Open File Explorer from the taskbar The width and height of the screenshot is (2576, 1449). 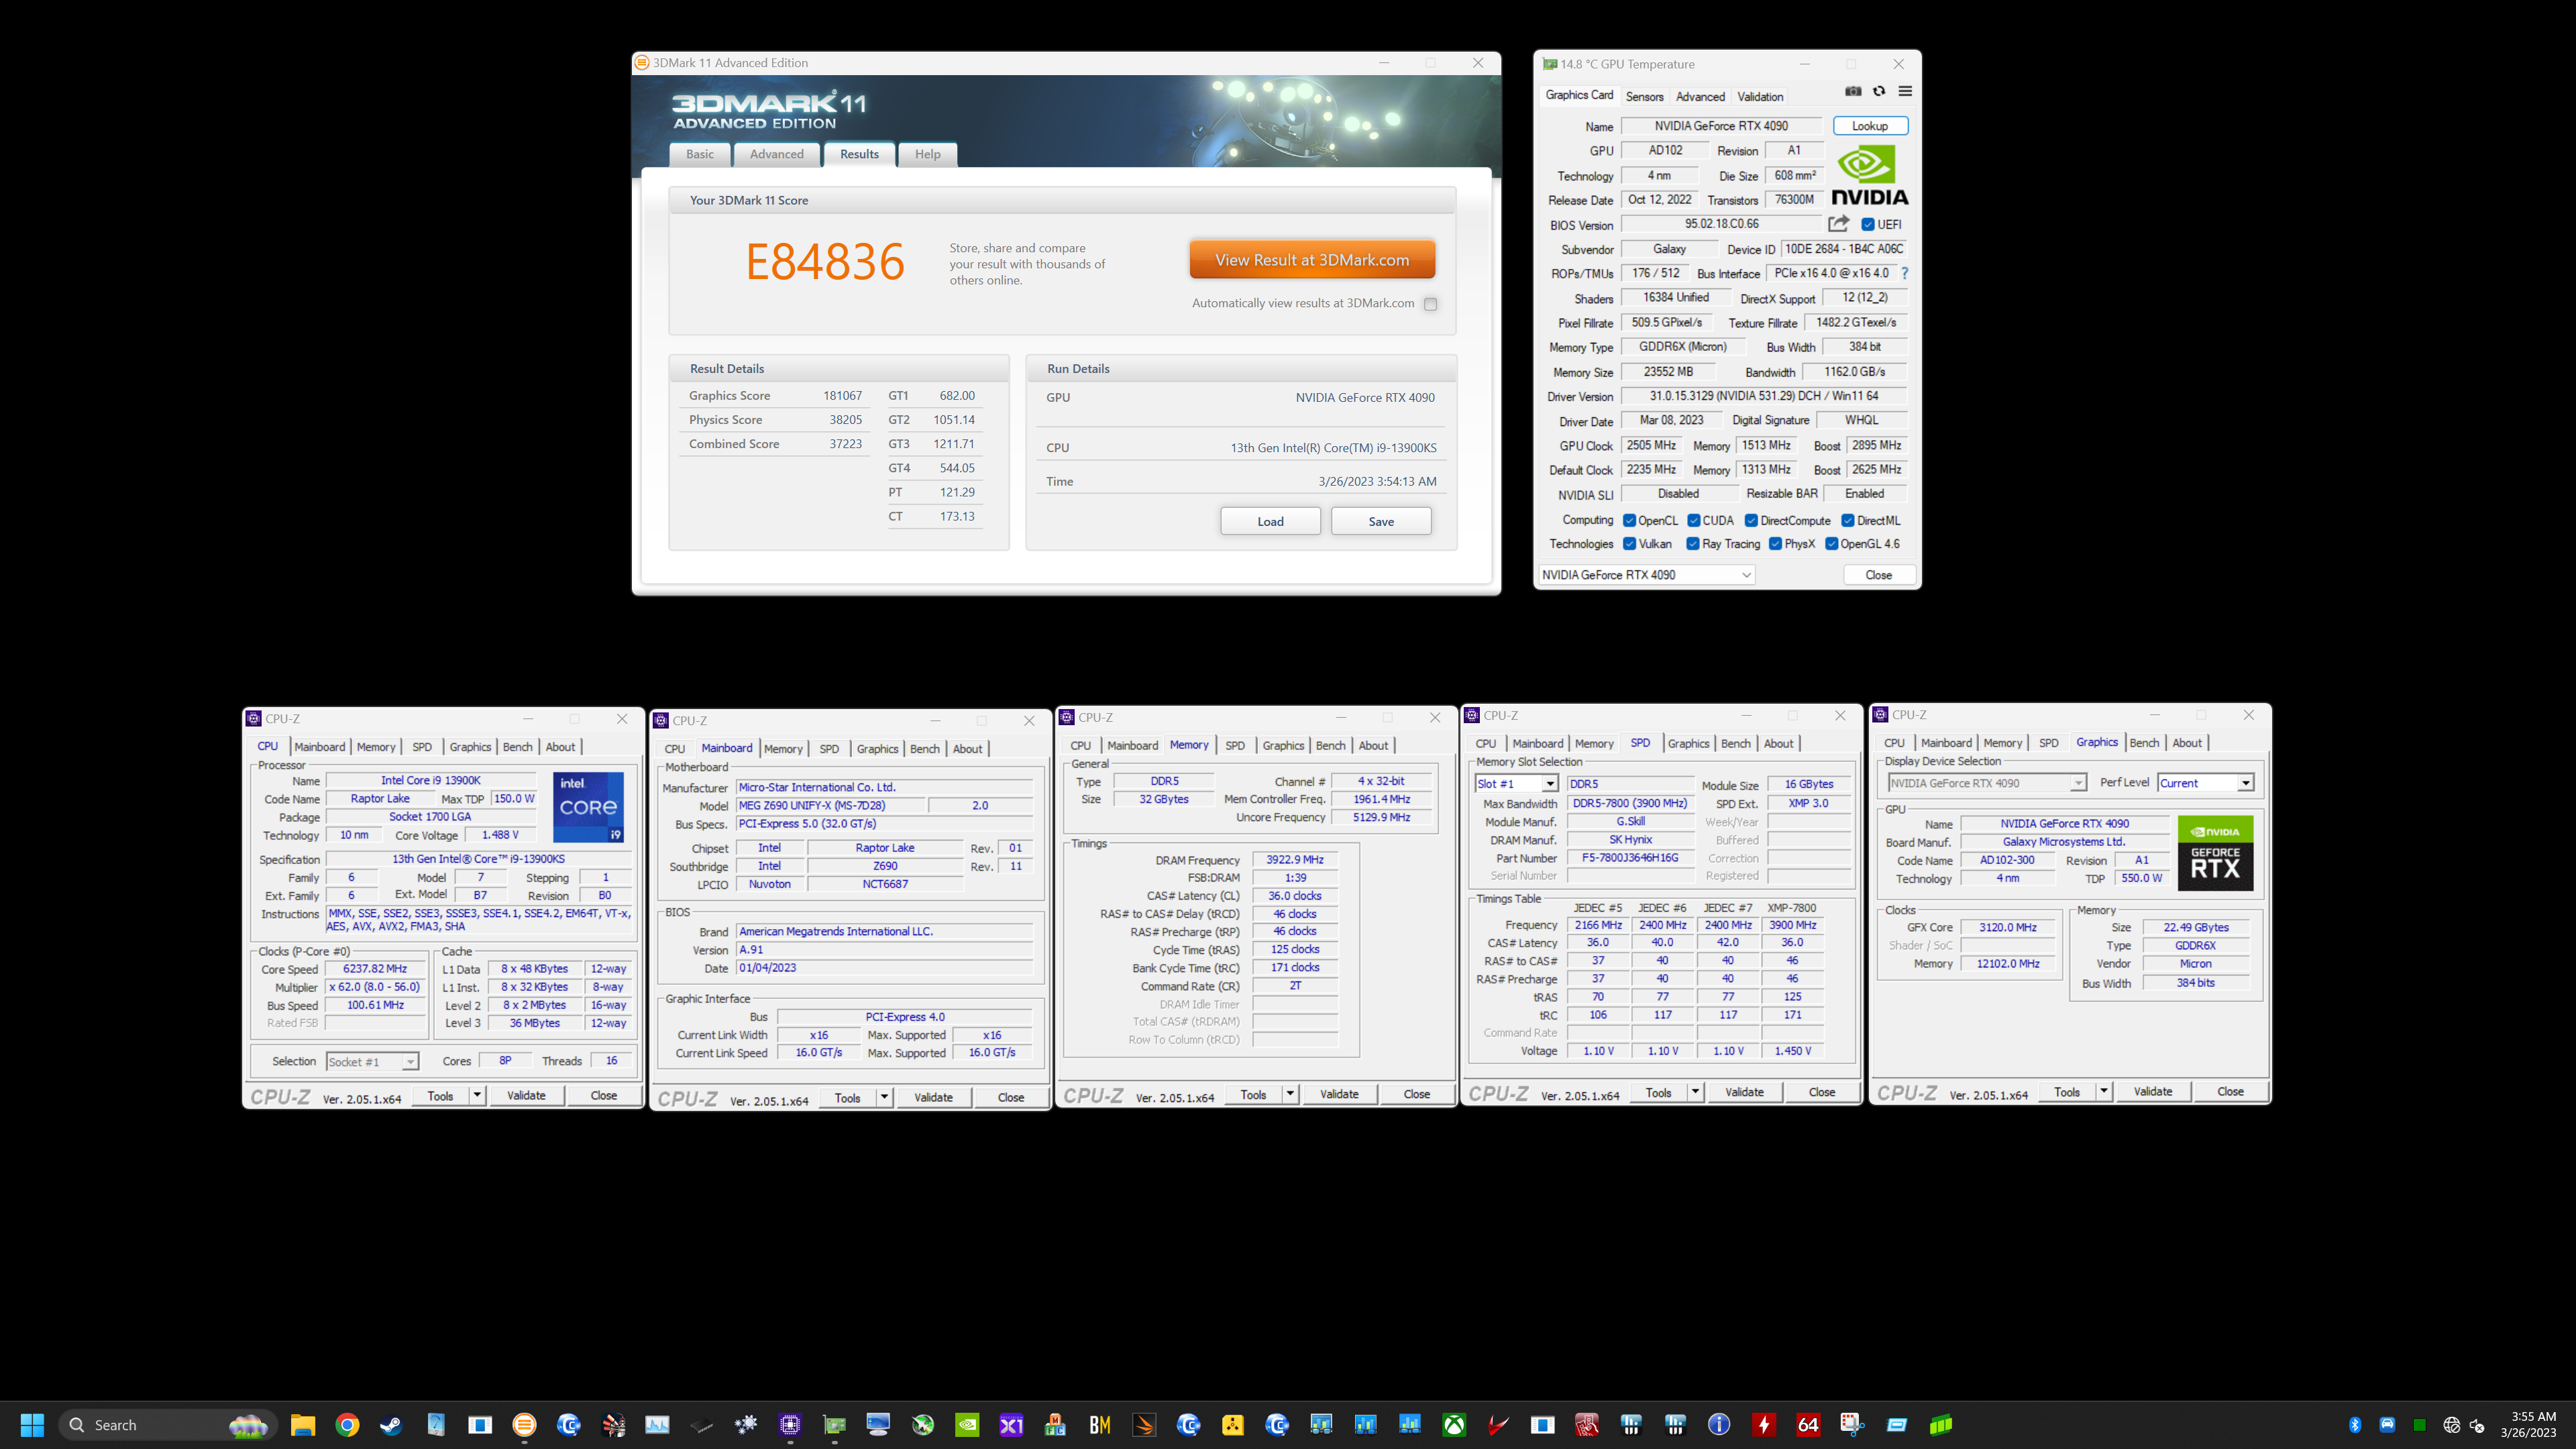303,1425
